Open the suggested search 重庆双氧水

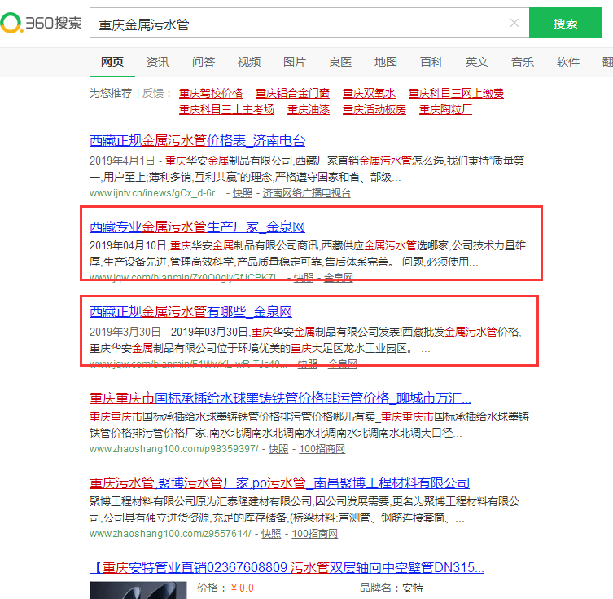[369, 93]
